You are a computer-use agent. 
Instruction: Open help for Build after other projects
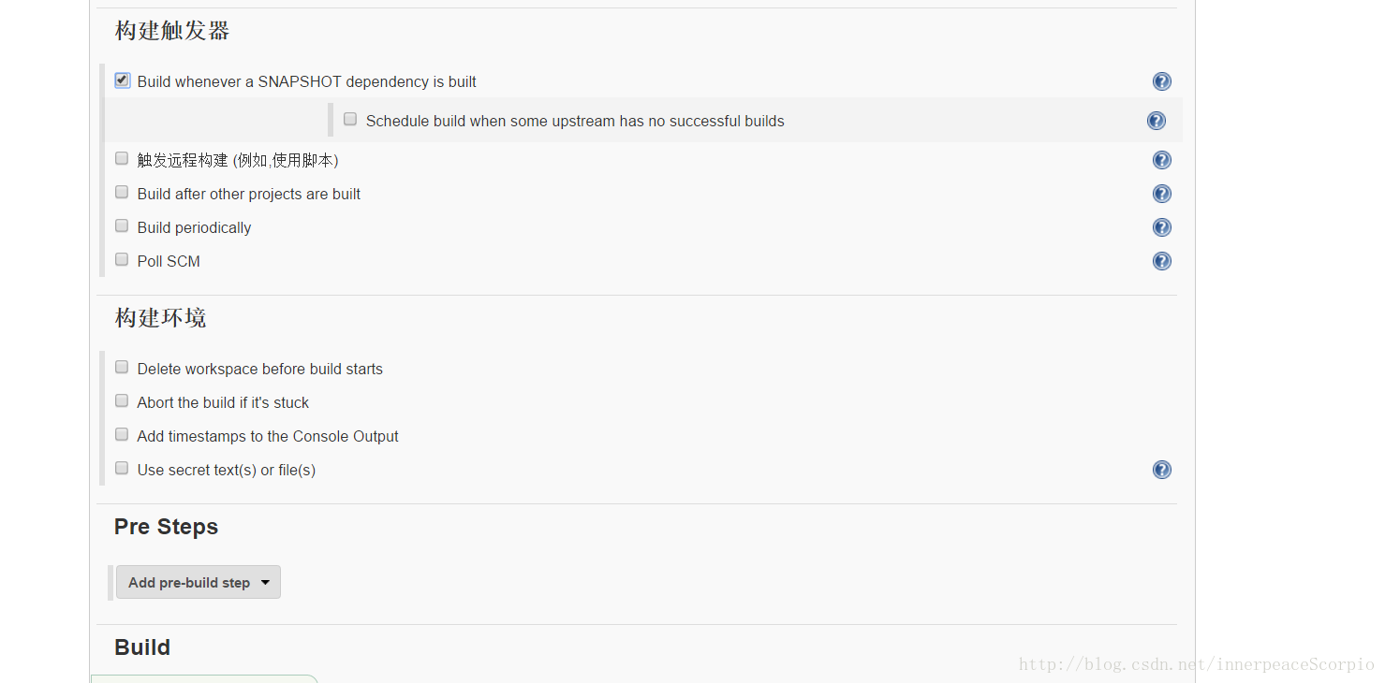[1162, 194]
